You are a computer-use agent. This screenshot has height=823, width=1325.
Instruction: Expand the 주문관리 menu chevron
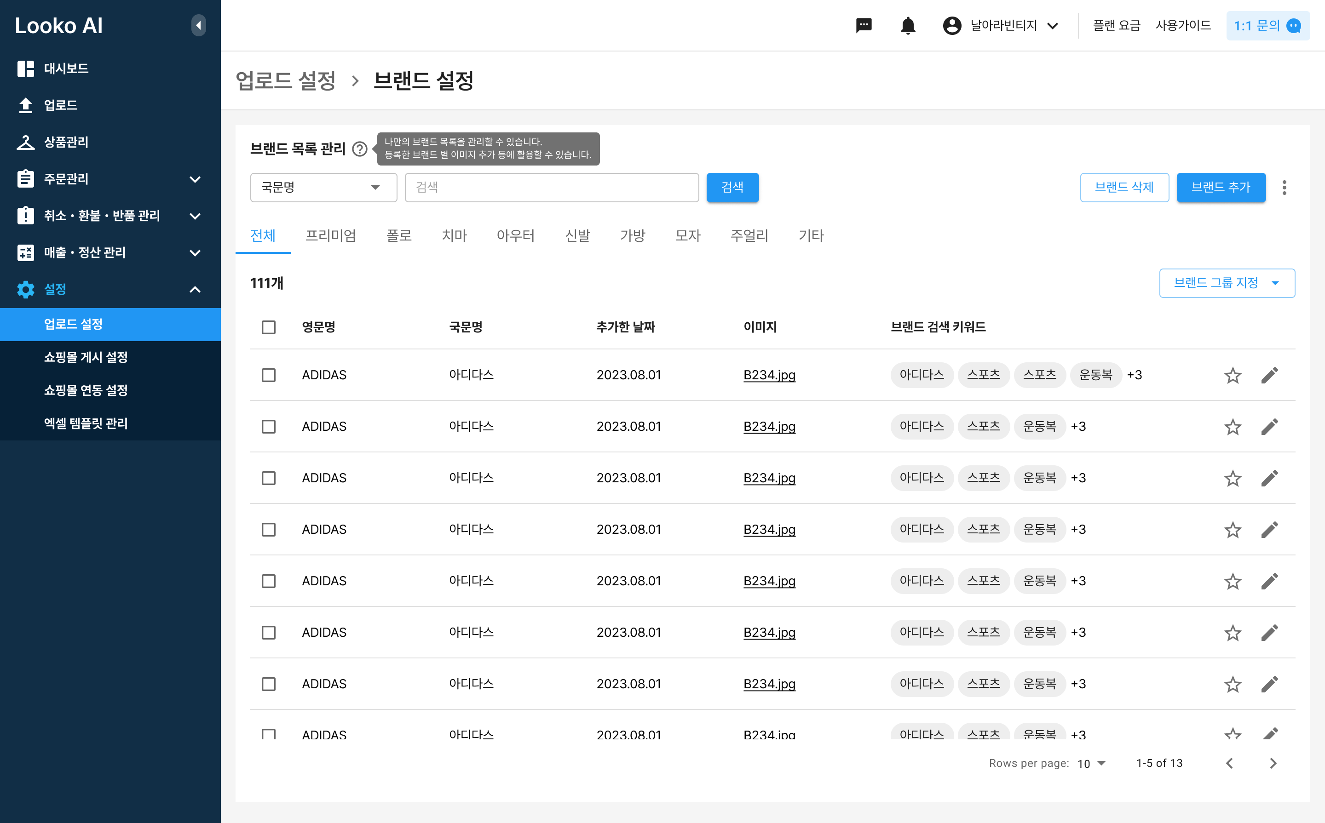coord(195,179)
